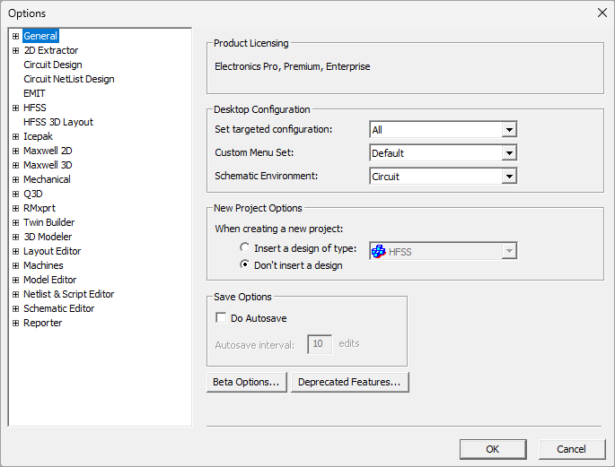Select Don't insert a design radio
Viewport: 615px width, 467px height.
244,264
